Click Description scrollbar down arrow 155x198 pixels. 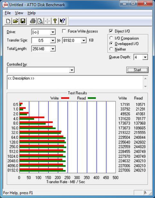click(x=145, y=87)
